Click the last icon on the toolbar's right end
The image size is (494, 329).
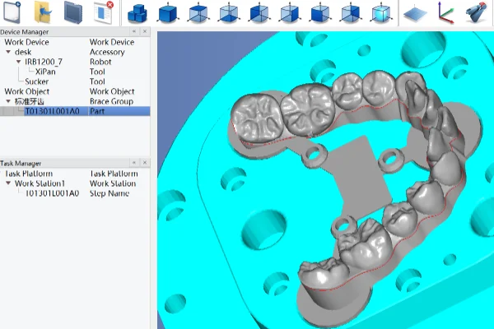click(x=476, y=12)
